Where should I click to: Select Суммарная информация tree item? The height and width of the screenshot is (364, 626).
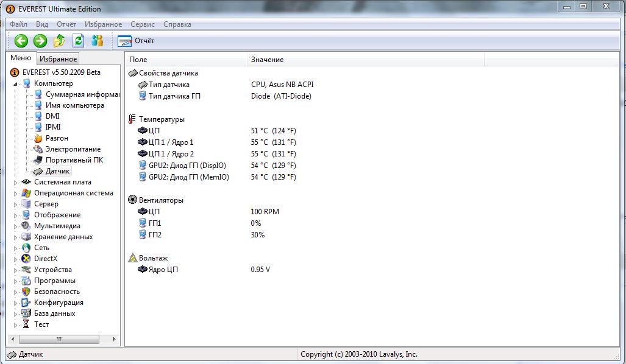[82, 94]
